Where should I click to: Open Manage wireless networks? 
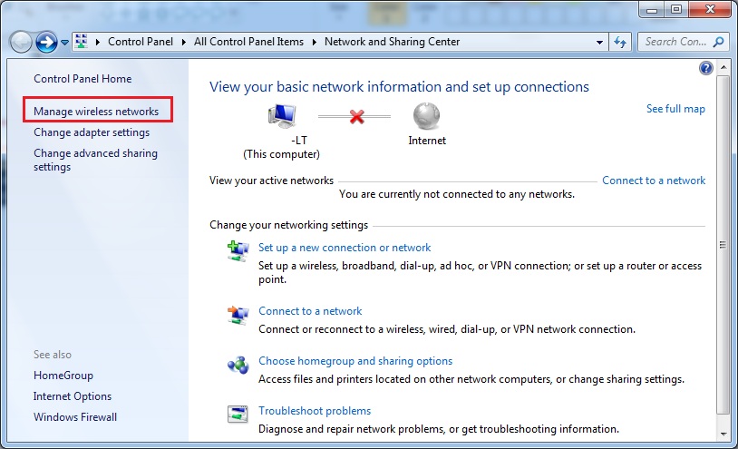point(96,111)
